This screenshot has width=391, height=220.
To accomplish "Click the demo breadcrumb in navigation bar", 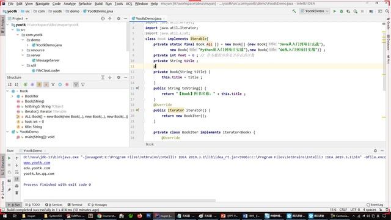I will point(73,11).
